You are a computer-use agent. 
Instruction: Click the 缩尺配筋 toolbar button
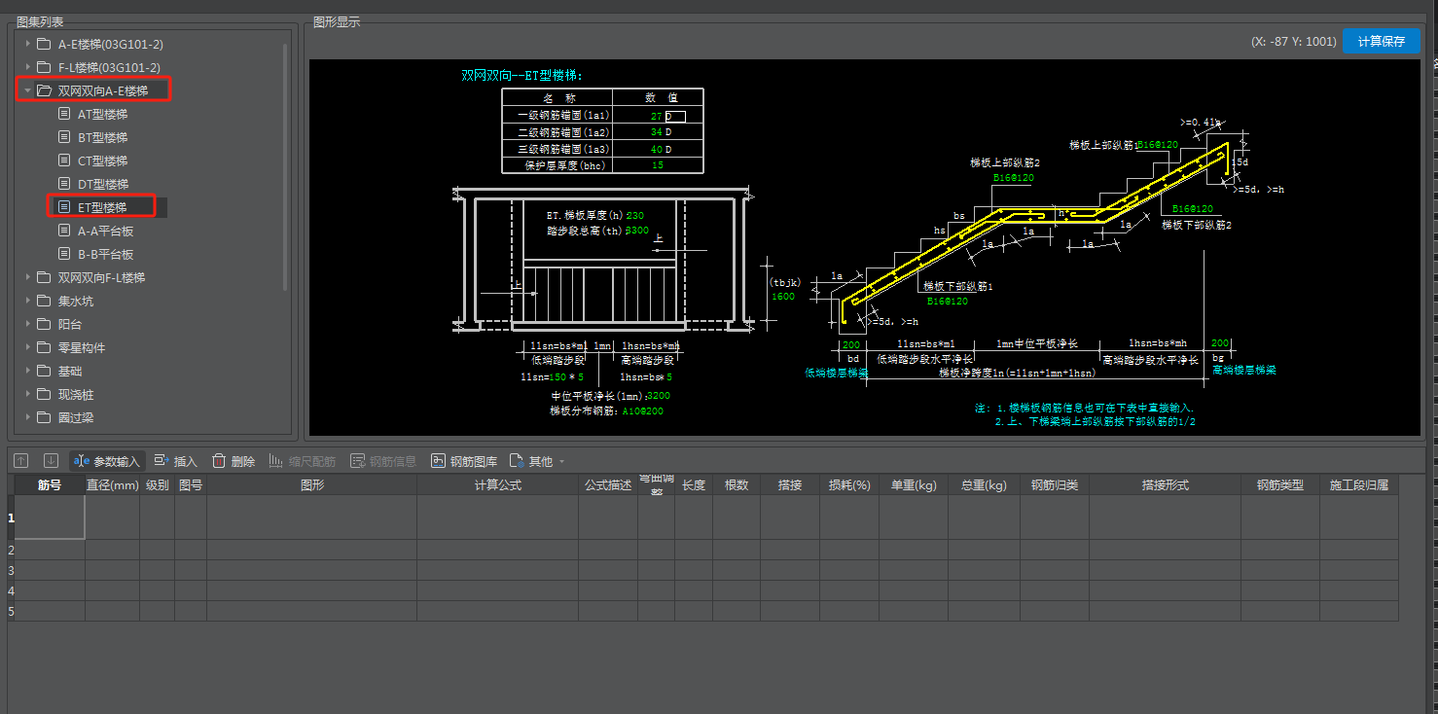coord(303,461)
